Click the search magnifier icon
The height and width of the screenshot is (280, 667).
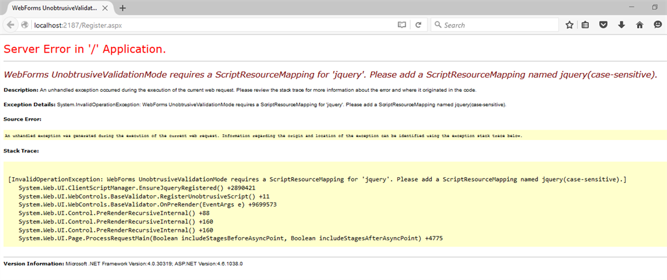[438, 25]
